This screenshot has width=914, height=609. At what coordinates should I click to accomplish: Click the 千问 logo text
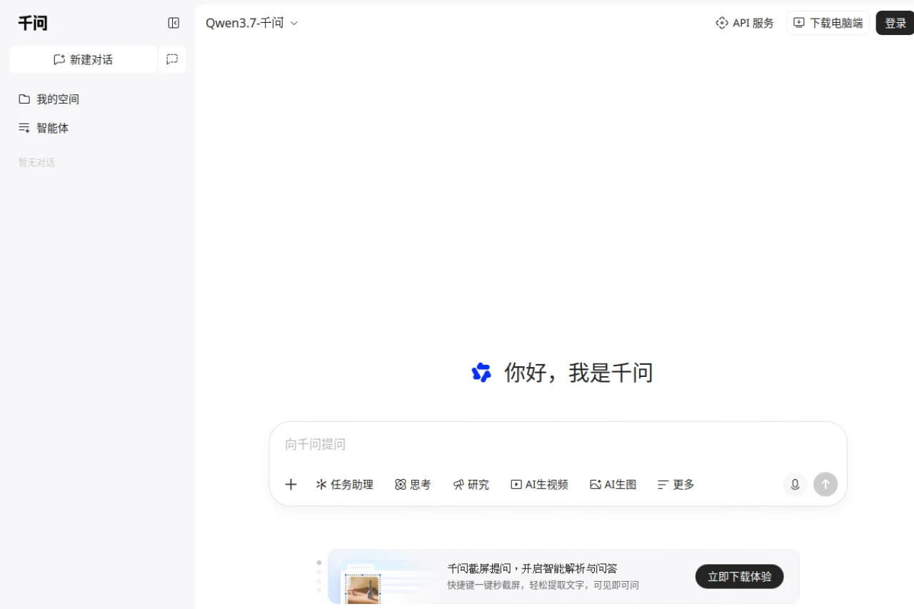coord(33,23)
